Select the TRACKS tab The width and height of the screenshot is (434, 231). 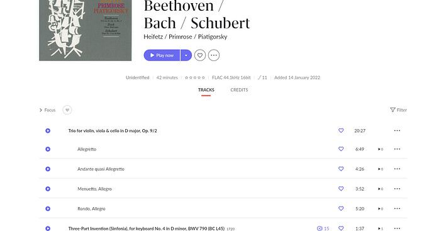[x=206, y=90]
